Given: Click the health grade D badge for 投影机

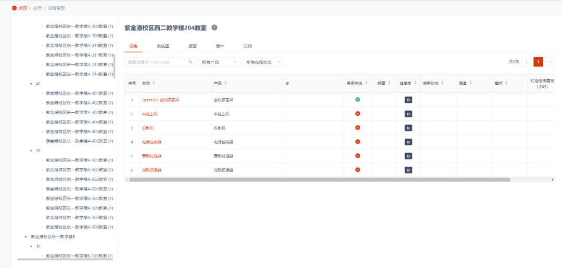Looking at the screenshot, I should point(408,128).
